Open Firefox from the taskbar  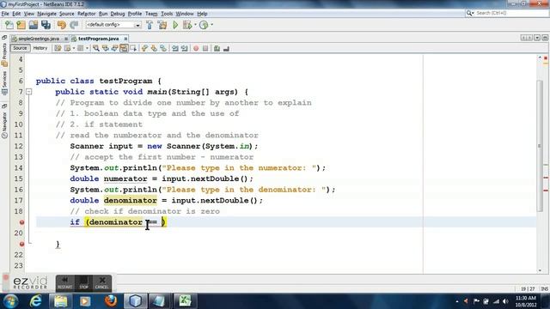pos(111,301)
